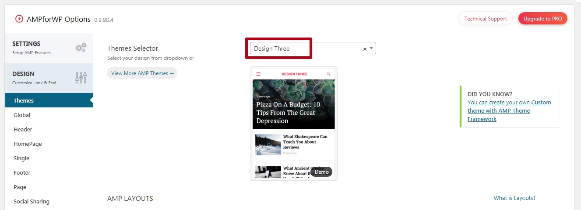Click View More AMP Themes button
The width and height of the screenshot is (581, 210).
[x=142, y=73]
